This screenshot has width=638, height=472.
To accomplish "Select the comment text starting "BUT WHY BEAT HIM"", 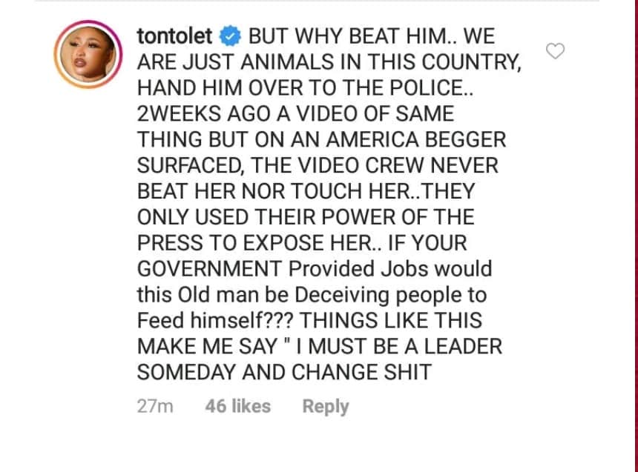I will point(329,204).
